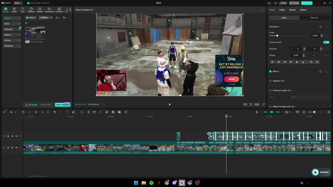Screen dimensions: 333x187
Task: Switch to the Audio inspector tab
Action: [x=282, y=10]
